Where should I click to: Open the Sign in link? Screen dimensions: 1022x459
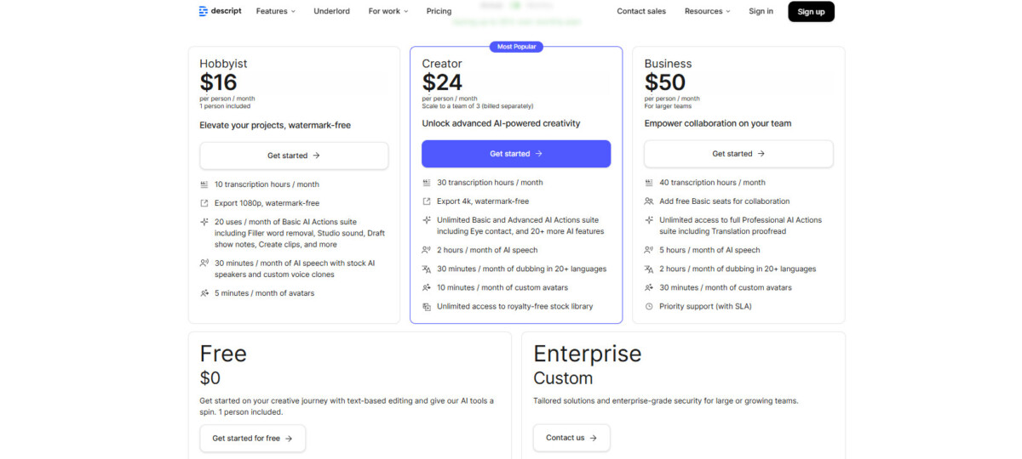(x=761, y=11)
